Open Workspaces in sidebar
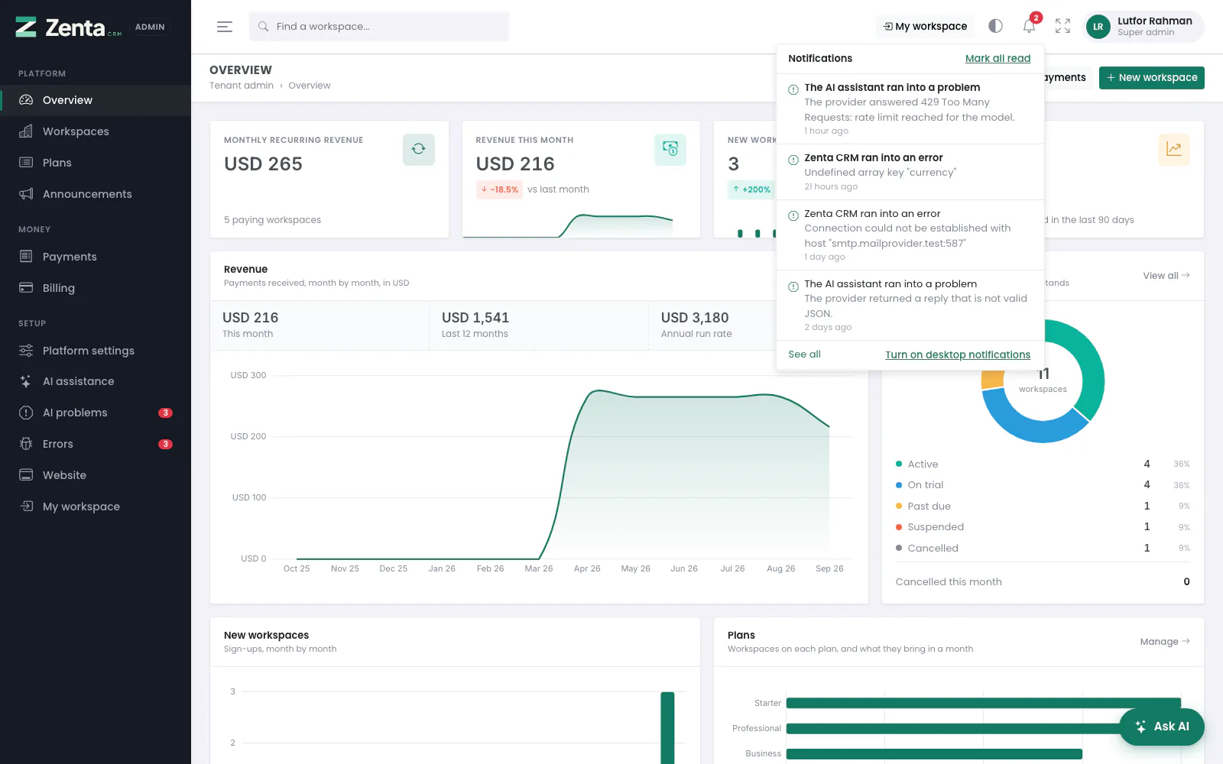Viewport: 1223px width, 764px height. click(96, 131)
